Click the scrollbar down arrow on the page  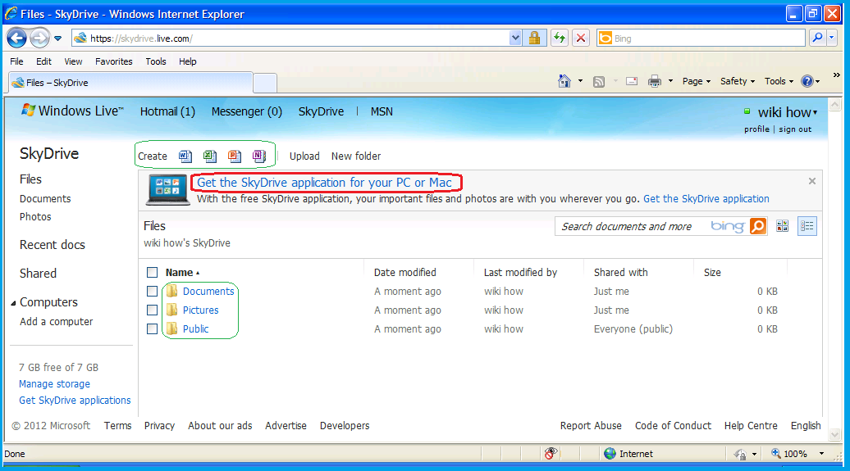point(835,435)
